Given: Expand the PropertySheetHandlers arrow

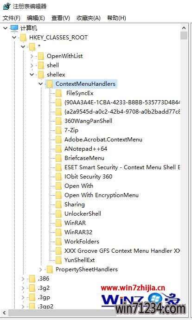Looking at the screenshot, I should (41, 269).
